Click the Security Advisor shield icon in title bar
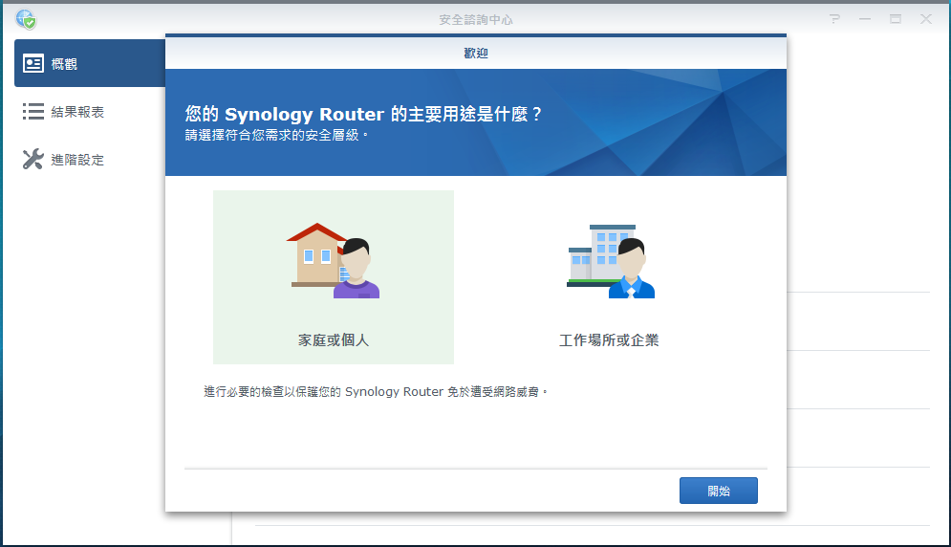Image resolution: width=951 pixels, height=547 pixels. click(26, 19)
